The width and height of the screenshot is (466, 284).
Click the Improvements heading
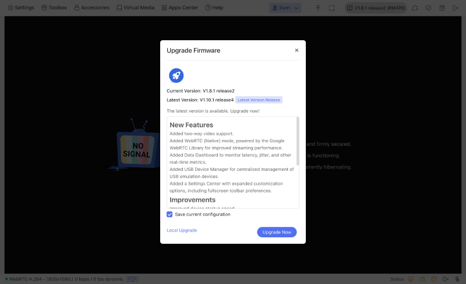click(192, 200)
